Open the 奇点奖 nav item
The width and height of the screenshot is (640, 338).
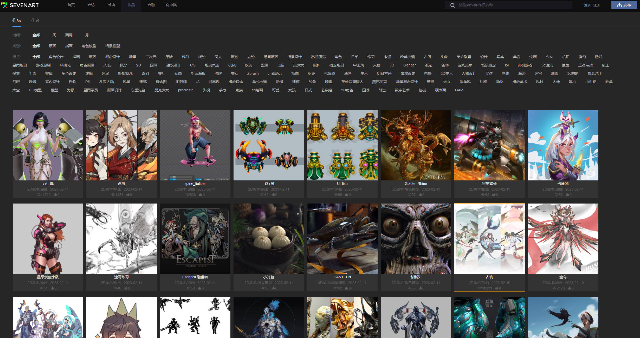pos(171,5)
